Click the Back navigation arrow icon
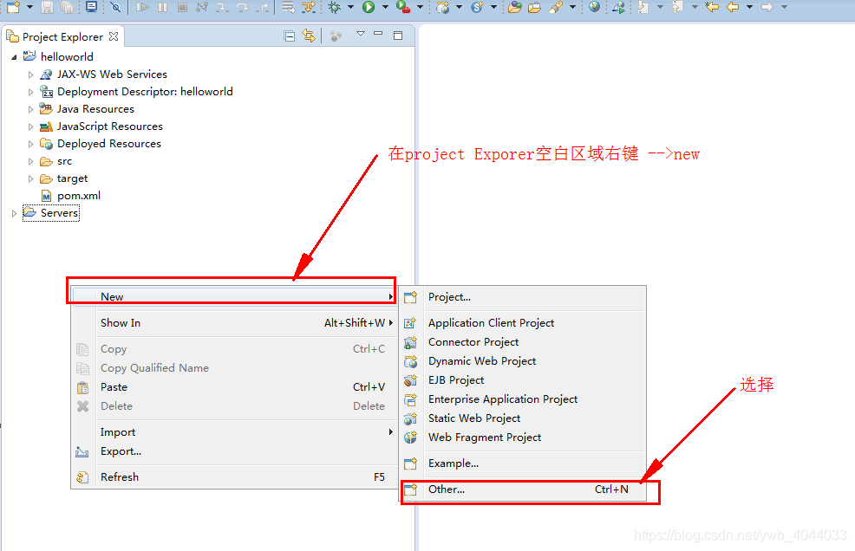Viewport: 855px width, 551px height. (733, 7)
